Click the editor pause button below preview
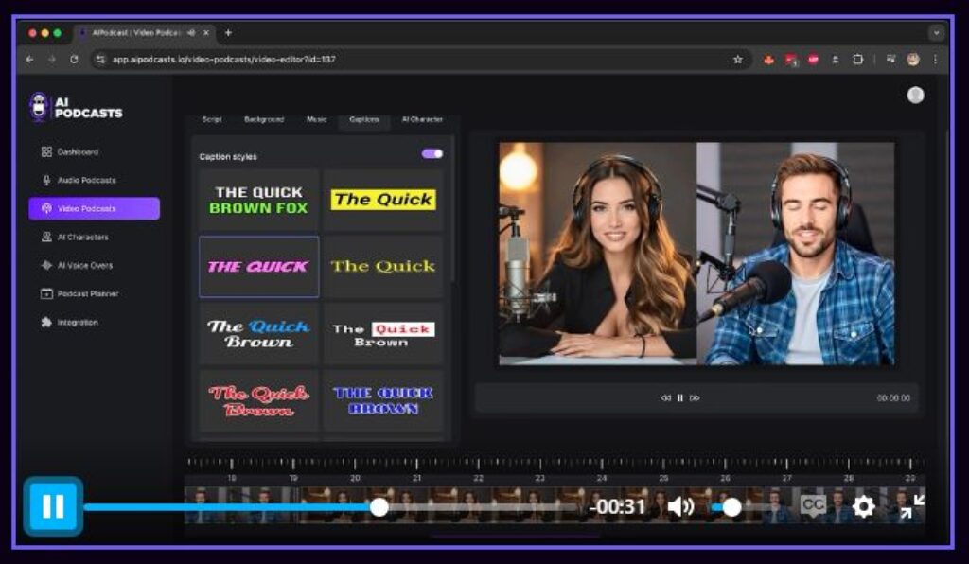The image size is (969, 564). pos(679,397)
